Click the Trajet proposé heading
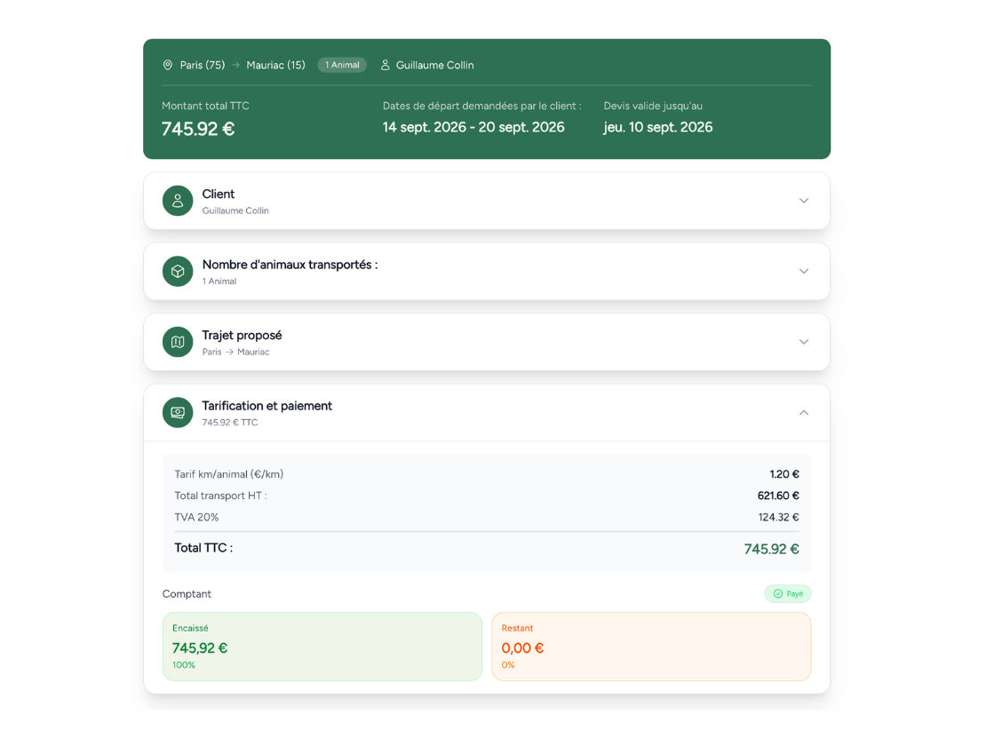Viewport: 994px width, 730px height. [x=243, y=335]
